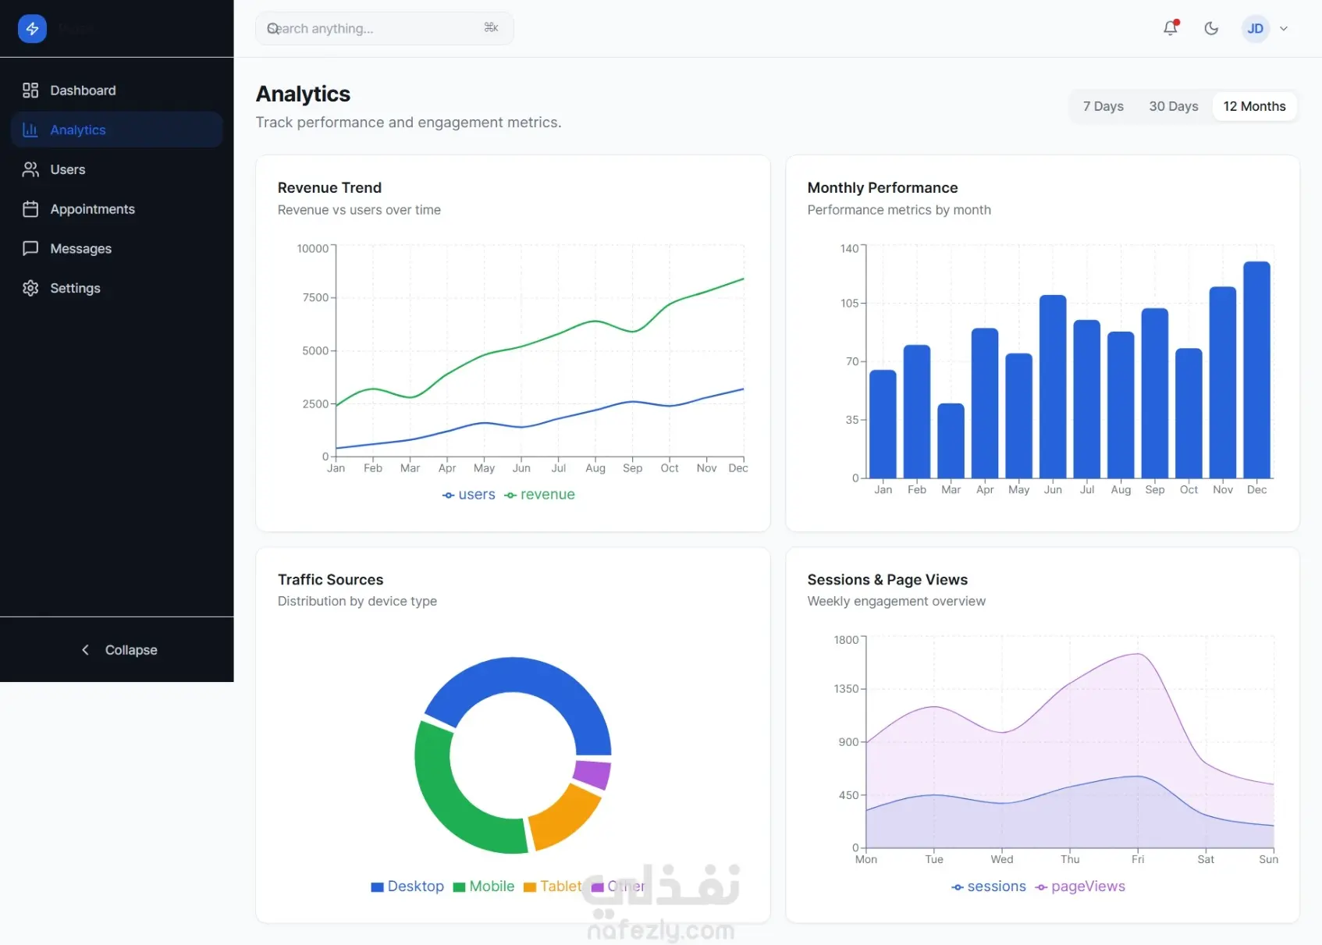Select the 12 Months range tab
Image resolution: width=1322 pixels, height=945 pixels.
[x=1254, y=106]
